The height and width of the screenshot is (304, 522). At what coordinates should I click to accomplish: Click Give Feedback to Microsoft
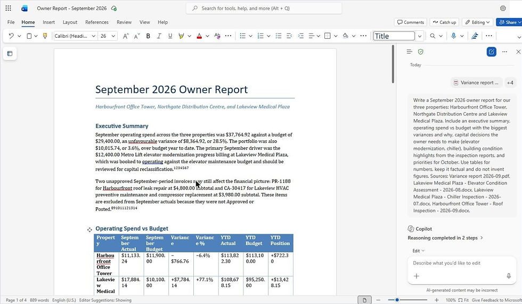coord(496,300)
